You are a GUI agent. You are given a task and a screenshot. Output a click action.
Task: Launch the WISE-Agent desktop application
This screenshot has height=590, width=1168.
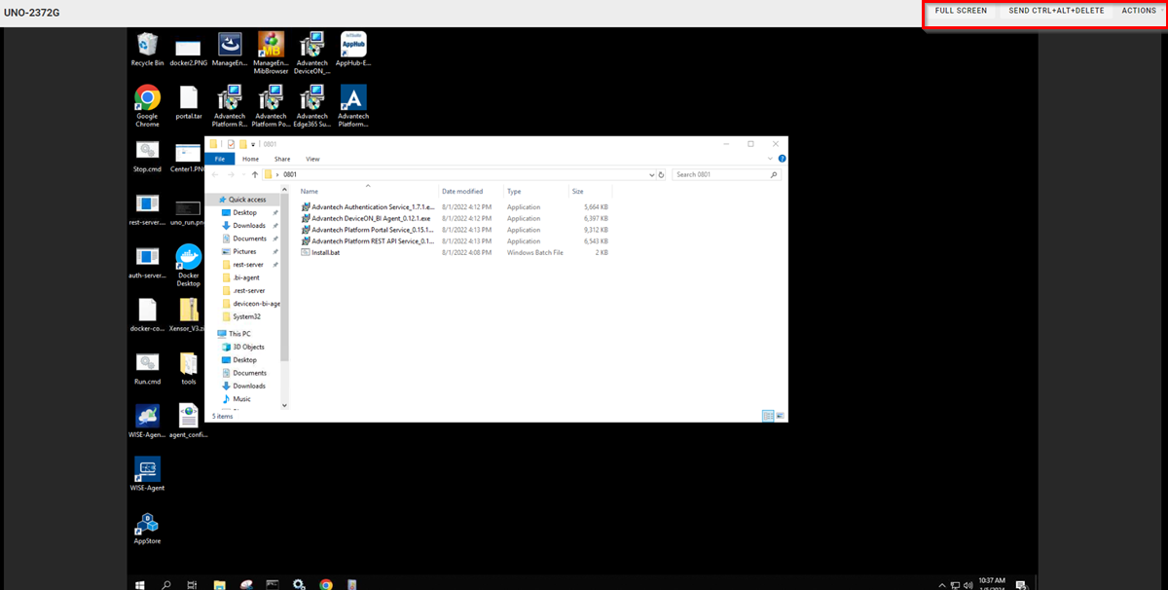(147, 470)
